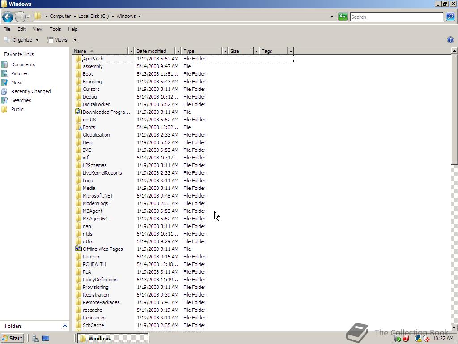The width and height of the screenshot is (458, 344).
Task: Click the Start button
Action: pyautogui.click(x=12, y=338)
